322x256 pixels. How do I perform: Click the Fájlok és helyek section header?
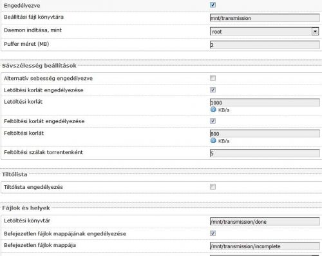(26, 208)
